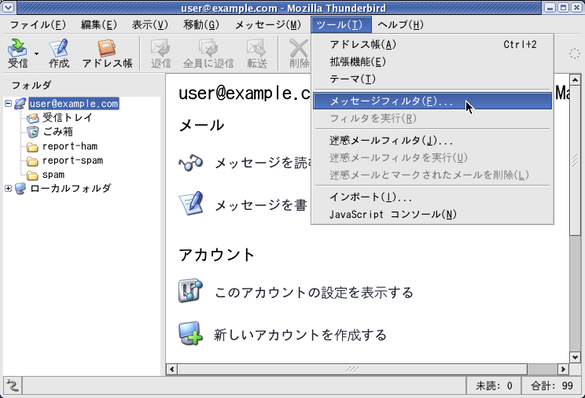Screen dimensions: 585x398
Task: Open the window menu button in titlebar
Action: coord(8,7)
